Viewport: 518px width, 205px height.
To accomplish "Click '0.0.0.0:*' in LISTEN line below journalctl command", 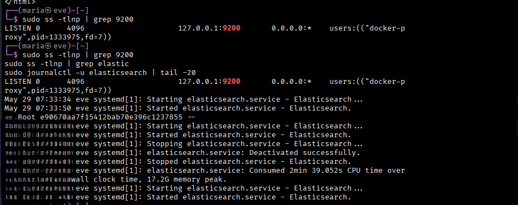I will point(292,82).
